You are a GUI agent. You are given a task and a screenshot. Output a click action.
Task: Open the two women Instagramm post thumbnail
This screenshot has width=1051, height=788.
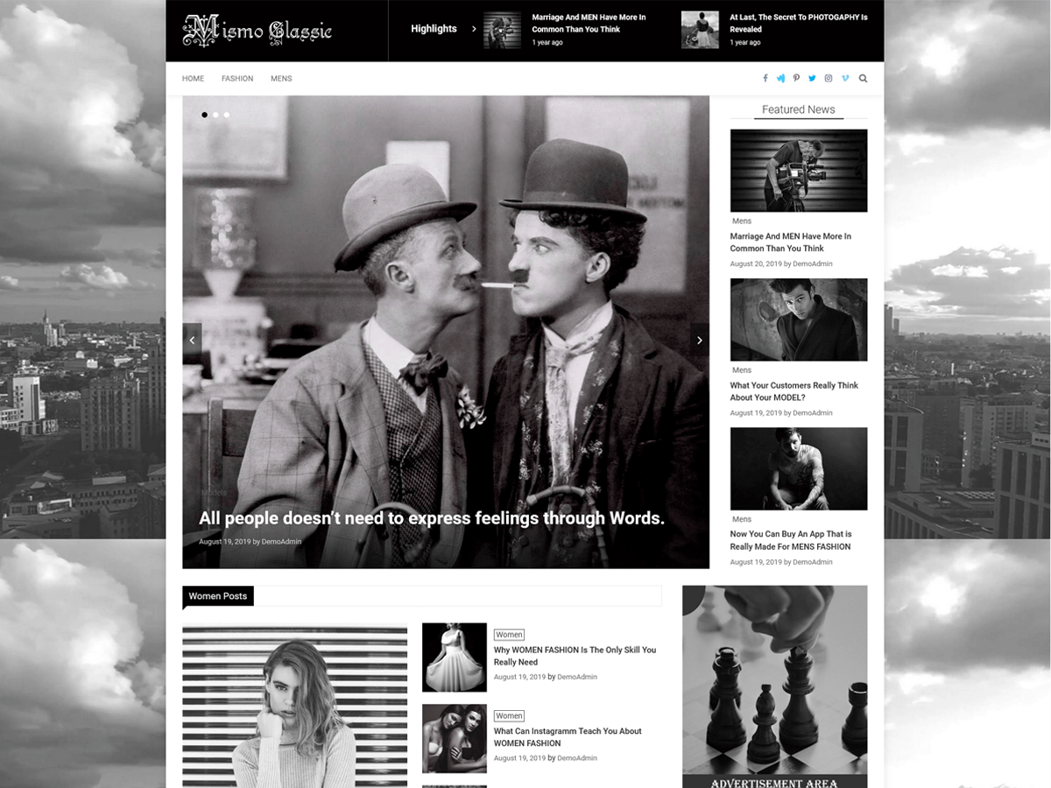[x=455, y=739]
